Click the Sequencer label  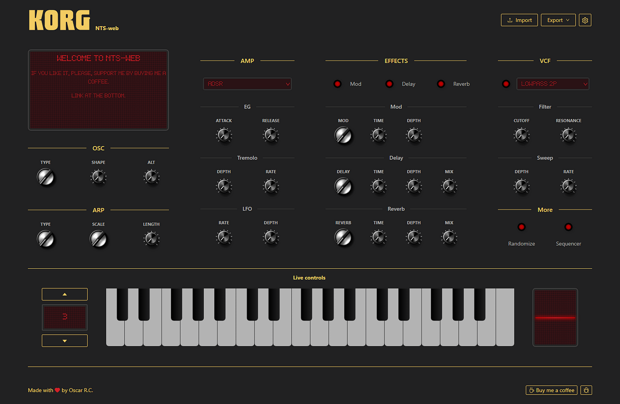(x=569, y=244)
